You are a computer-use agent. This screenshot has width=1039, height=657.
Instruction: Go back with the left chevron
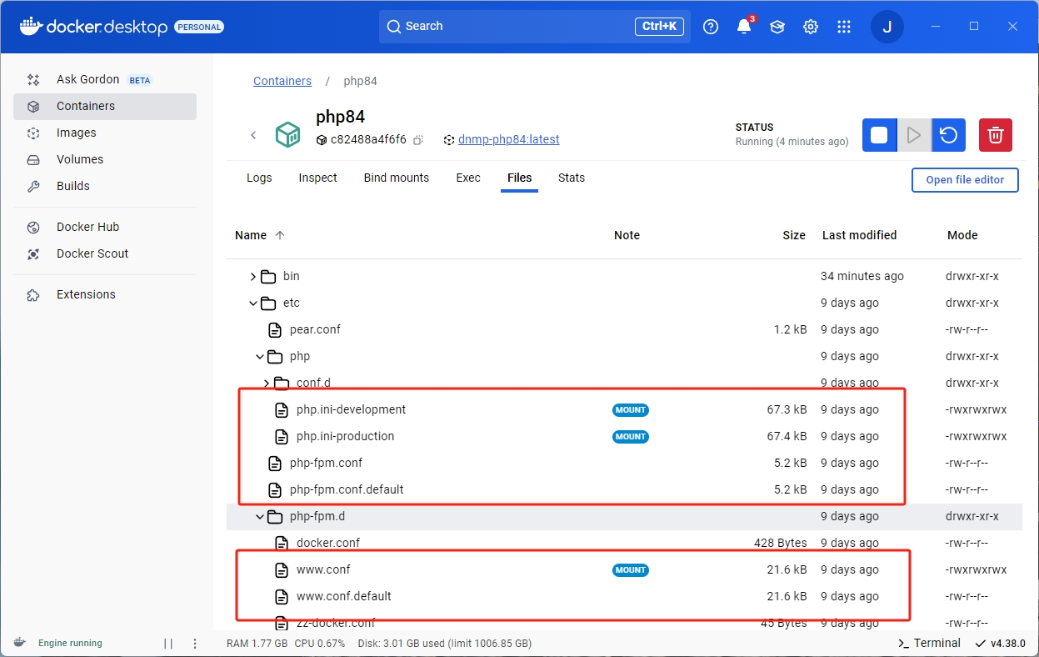(253, 135)
